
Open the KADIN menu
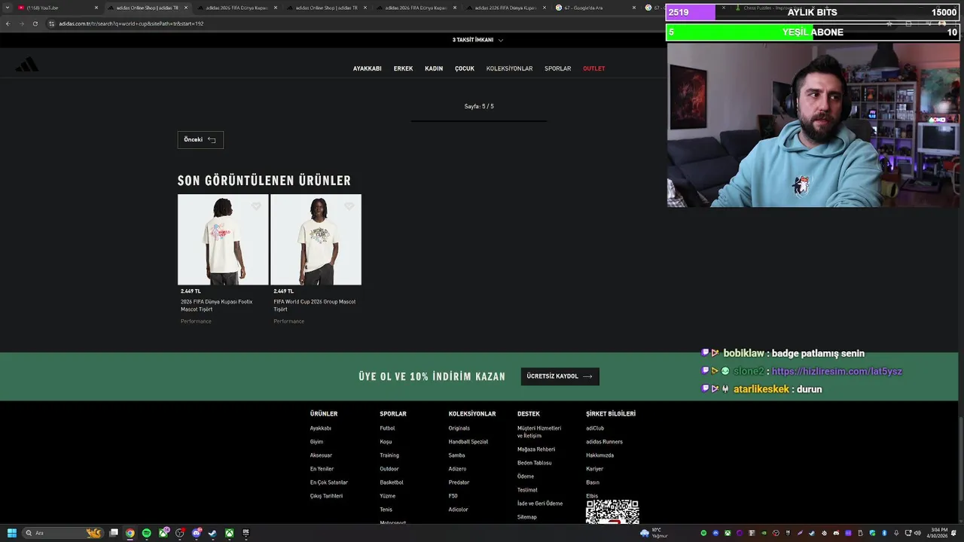pos(434,69)
